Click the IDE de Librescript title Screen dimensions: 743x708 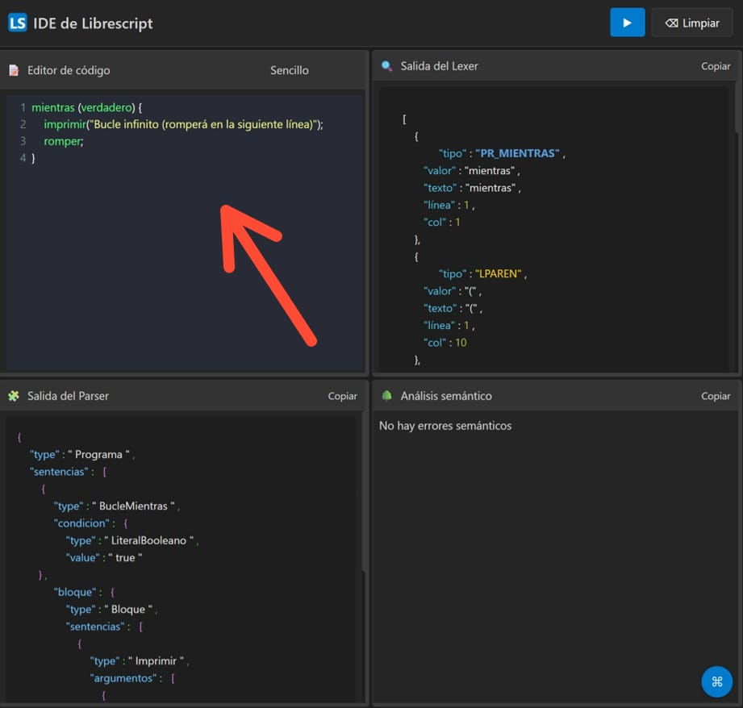click(x=93, y=23)
